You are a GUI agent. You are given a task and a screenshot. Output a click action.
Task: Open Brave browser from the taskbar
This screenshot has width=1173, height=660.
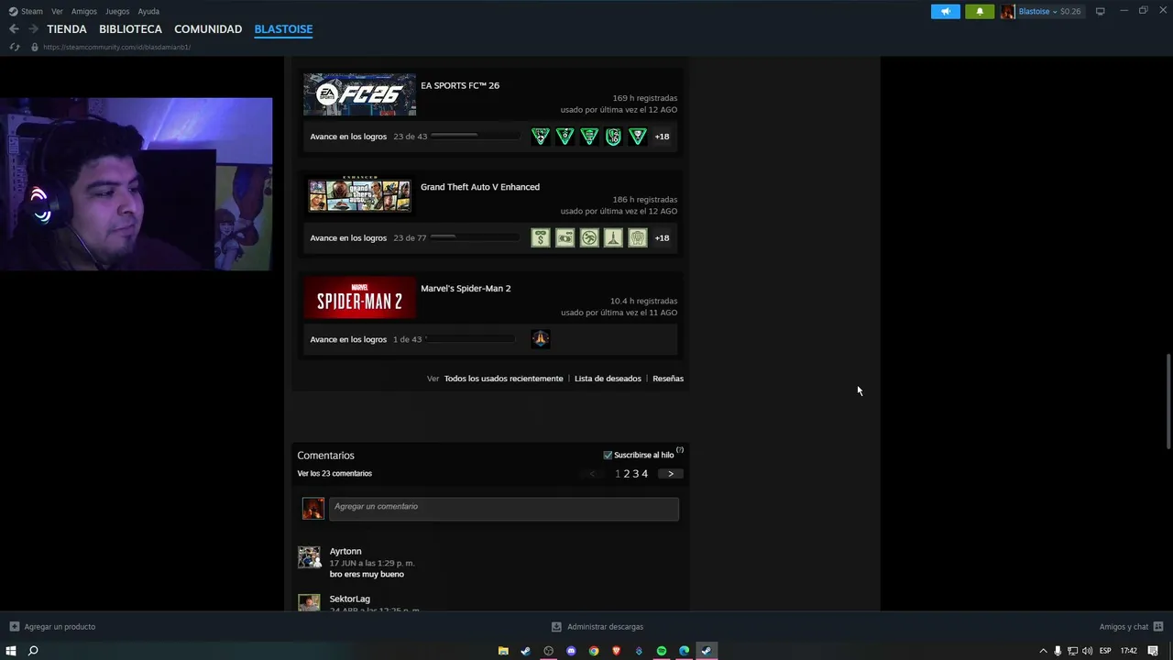pos(616,651)
